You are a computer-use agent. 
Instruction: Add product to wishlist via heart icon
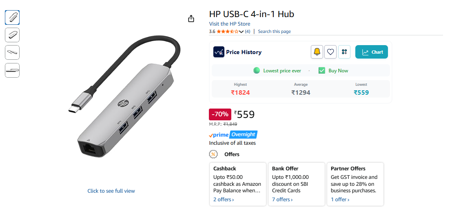[x=330, y=52]
